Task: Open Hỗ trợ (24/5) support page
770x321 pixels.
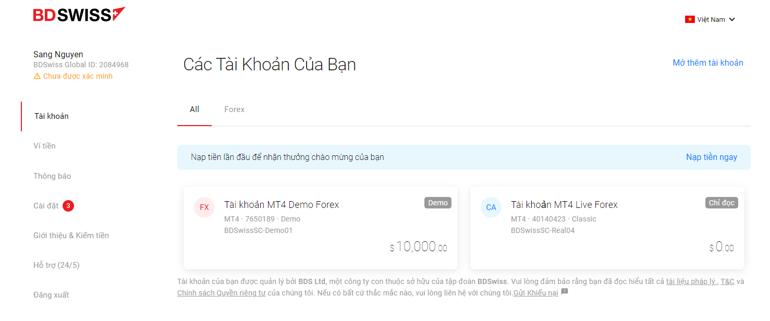Action: click(56, 265)
